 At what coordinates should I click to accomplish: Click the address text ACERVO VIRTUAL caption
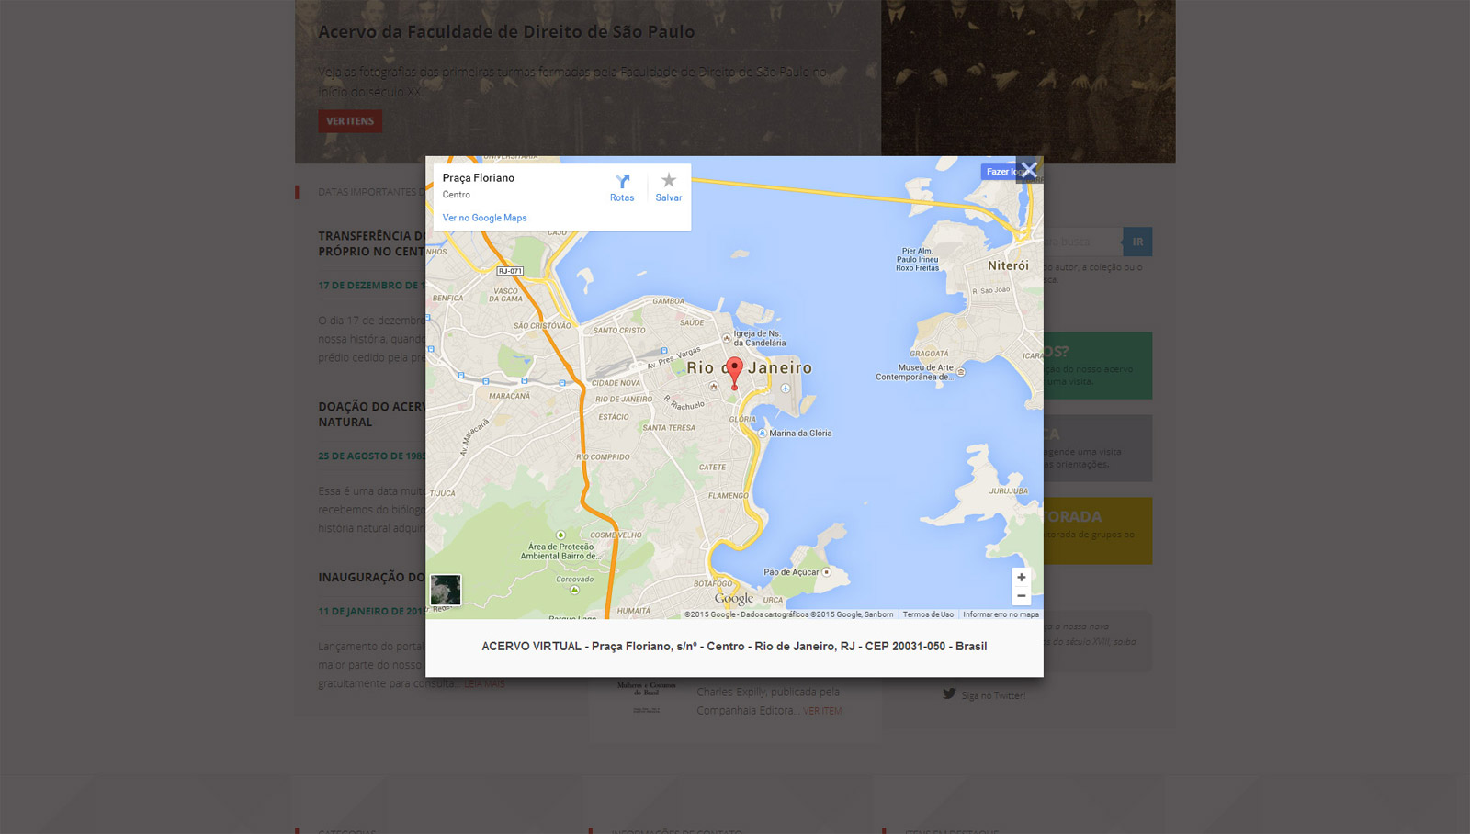click(734, 647)
